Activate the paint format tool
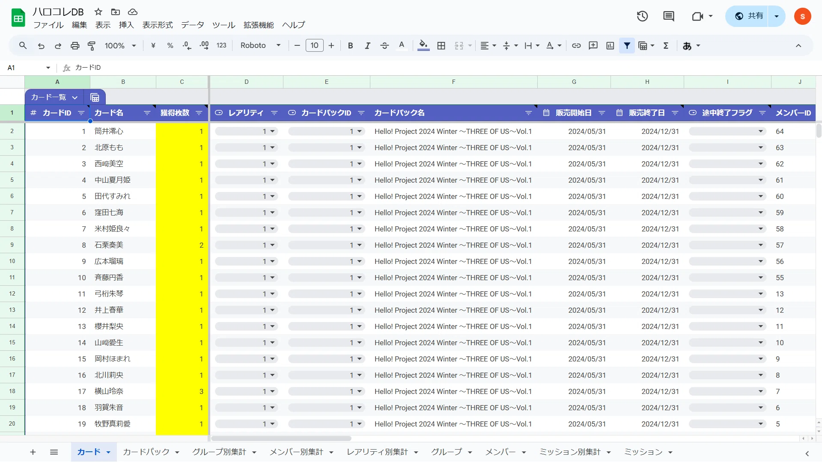The image size is (822, 462). click(92, 45)
